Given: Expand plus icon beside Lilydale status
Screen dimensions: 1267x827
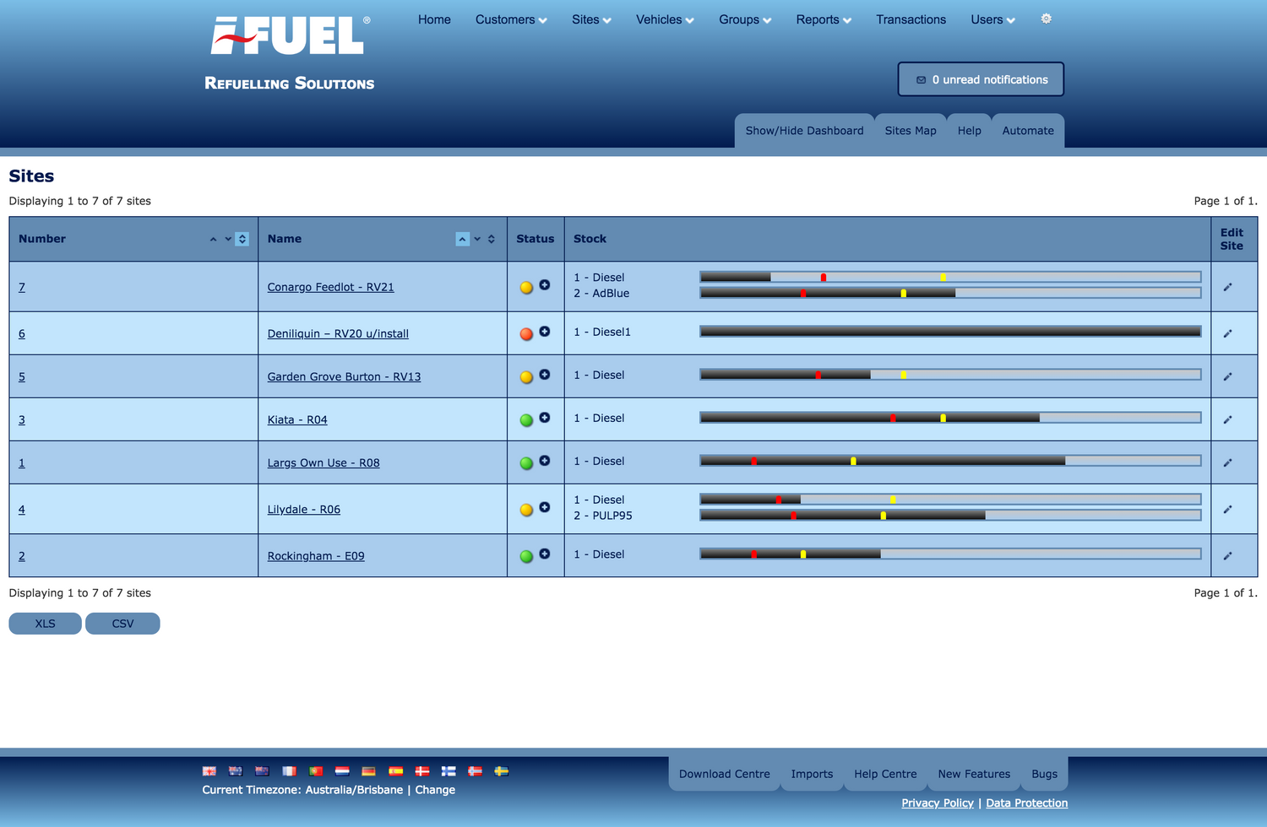Looking at the screenshot, I should coord(545,507).
